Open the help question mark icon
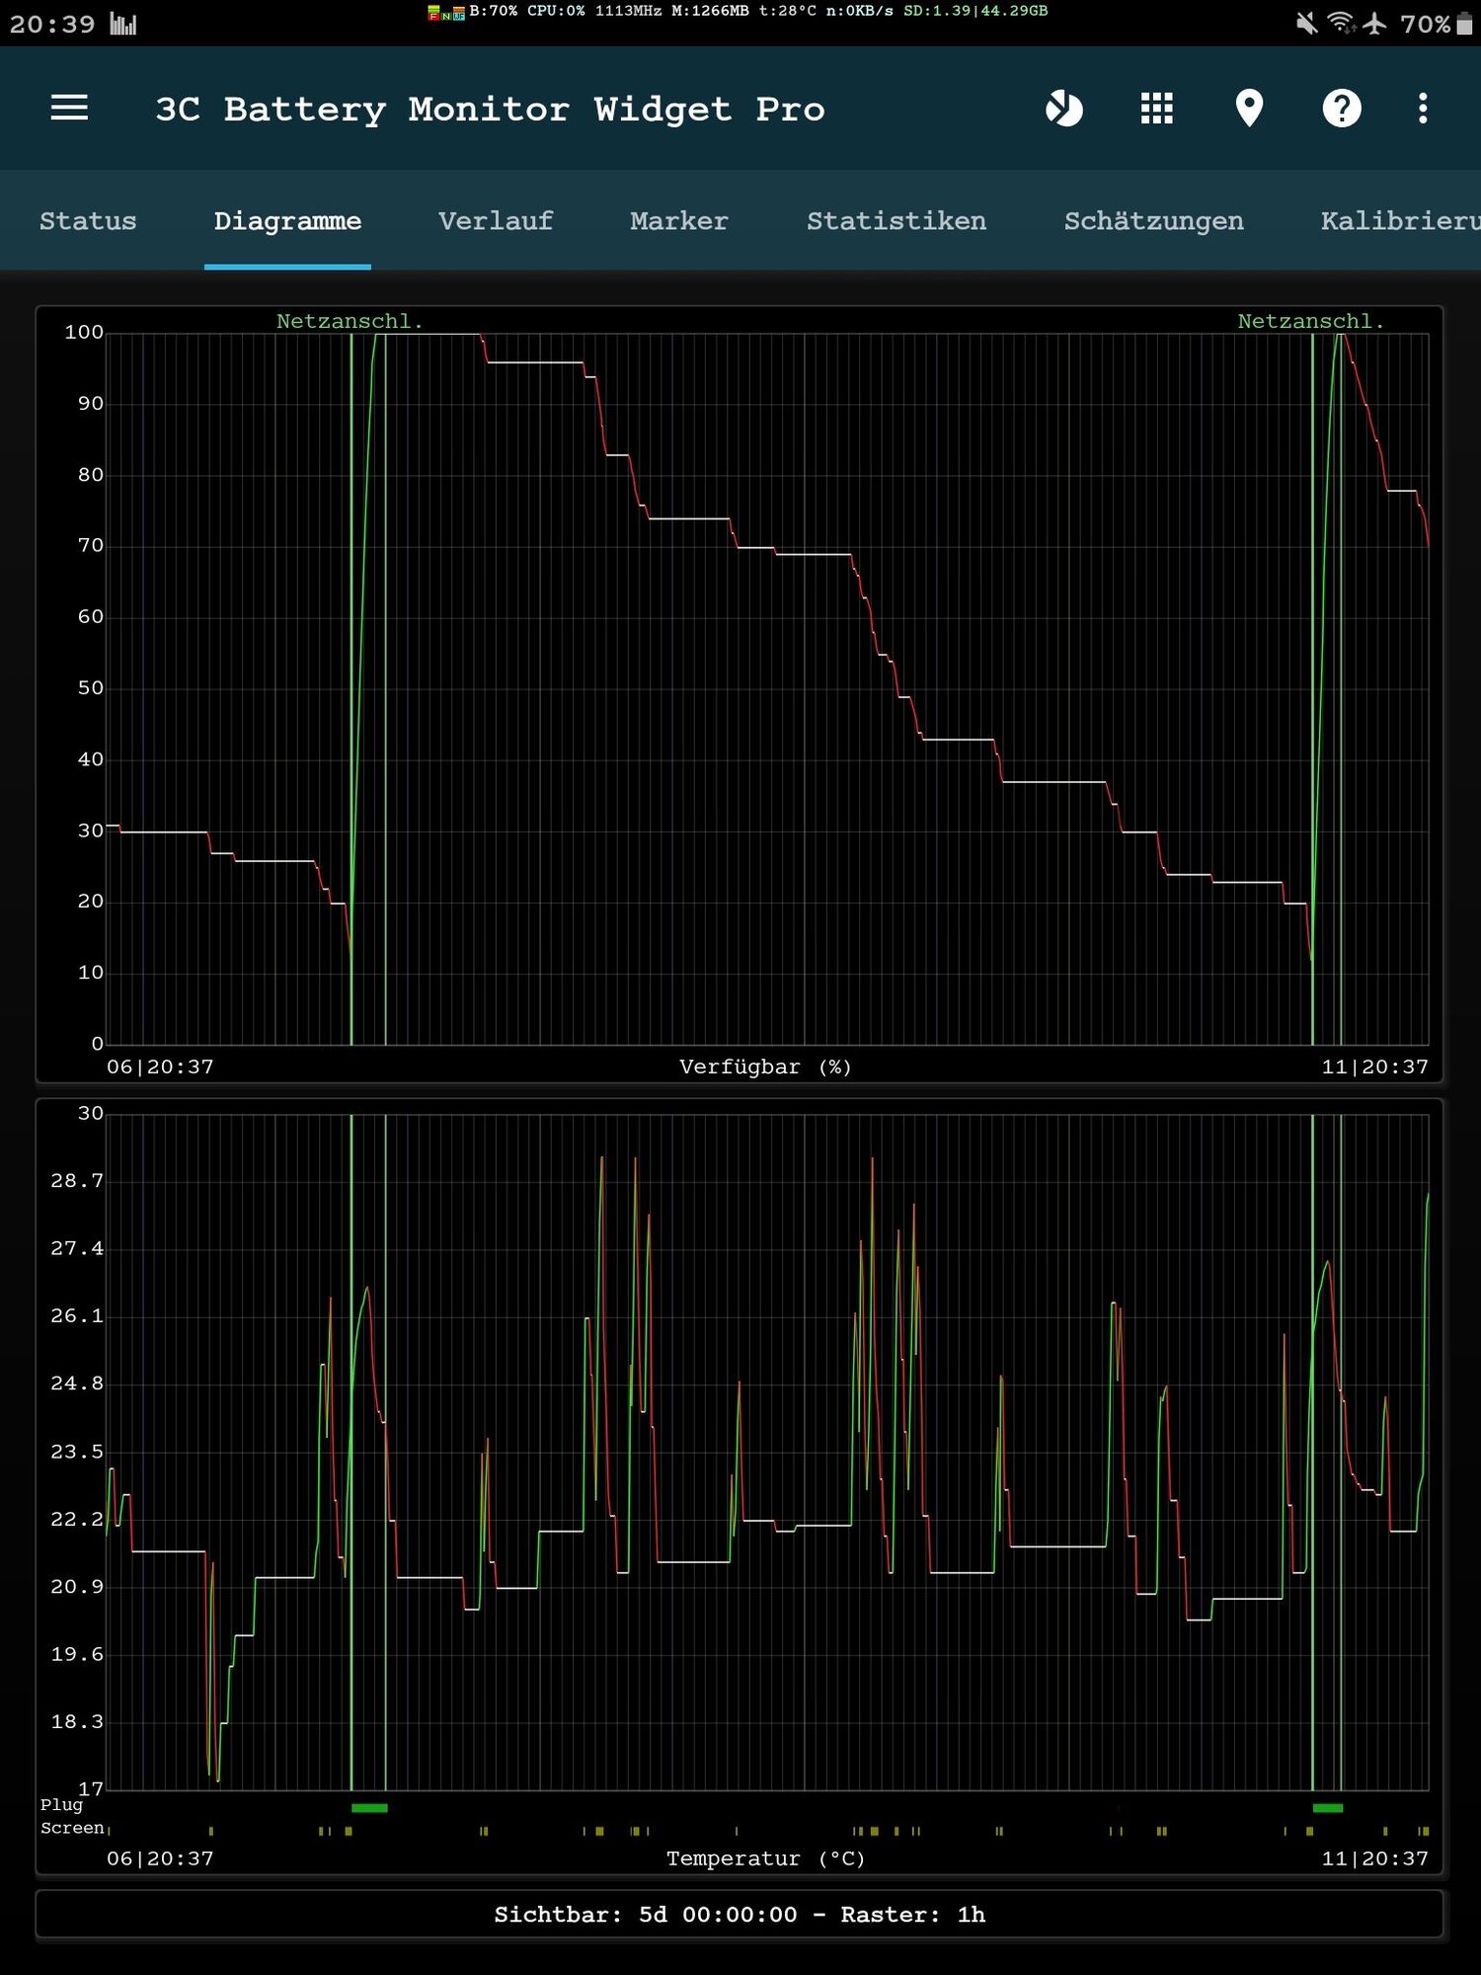Viewport: 1481px width, 1975px height. pos(1341,108)
